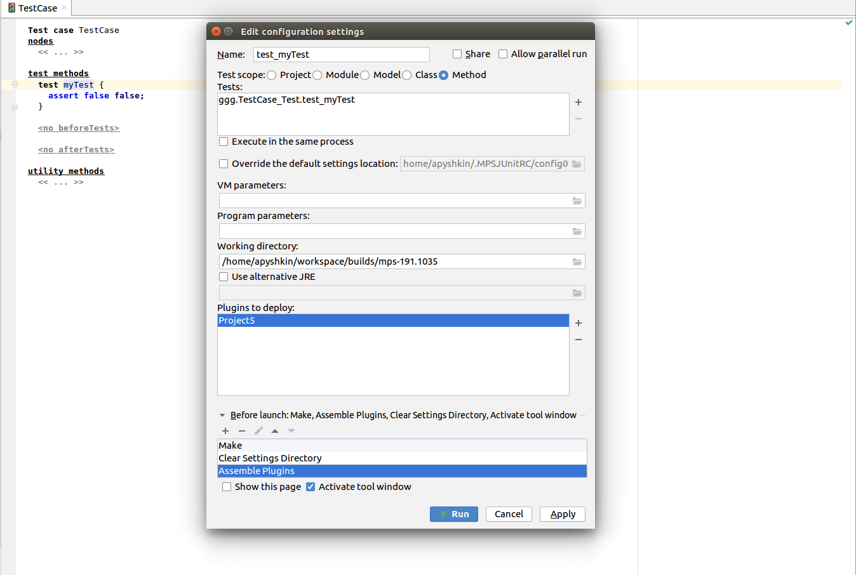Apply the configuration changes
This screenshot has height=575, width=856.
(x=562, y=514)
